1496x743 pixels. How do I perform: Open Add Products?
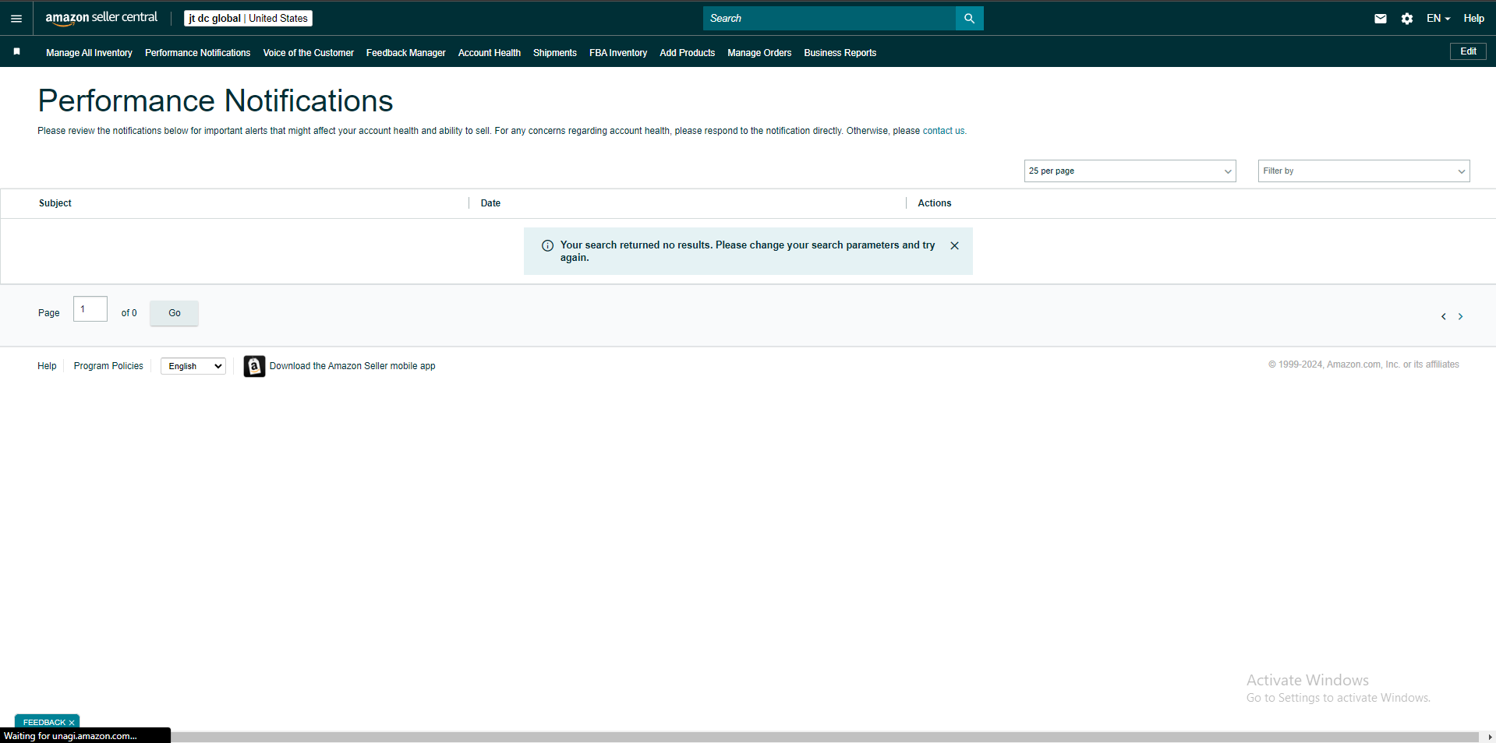click(687, 53)
